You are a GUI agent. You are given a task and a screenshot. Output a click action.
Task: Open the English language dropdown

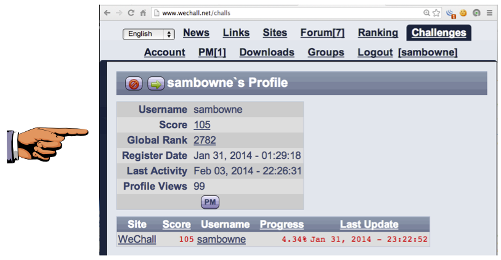149,34
